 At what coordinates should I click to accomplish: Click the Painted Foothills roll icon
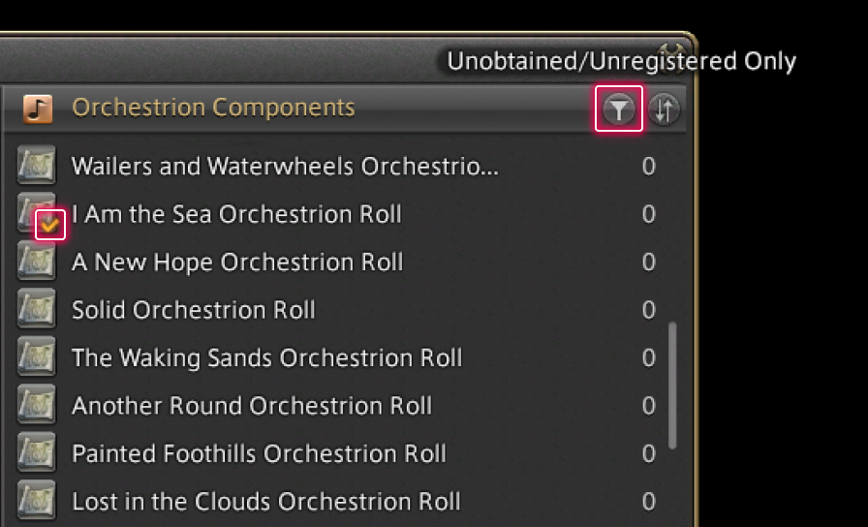pyautogui.click(x=36, y=452)
